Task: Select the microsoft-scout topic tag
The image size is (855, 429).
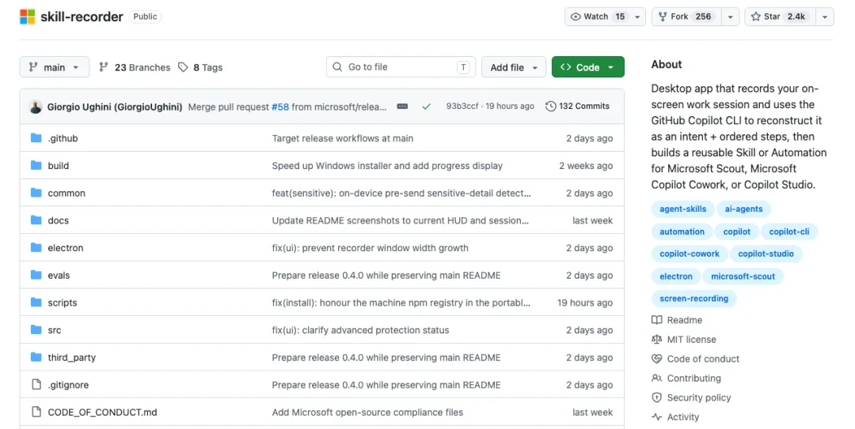Action: [x=743, y=276]
